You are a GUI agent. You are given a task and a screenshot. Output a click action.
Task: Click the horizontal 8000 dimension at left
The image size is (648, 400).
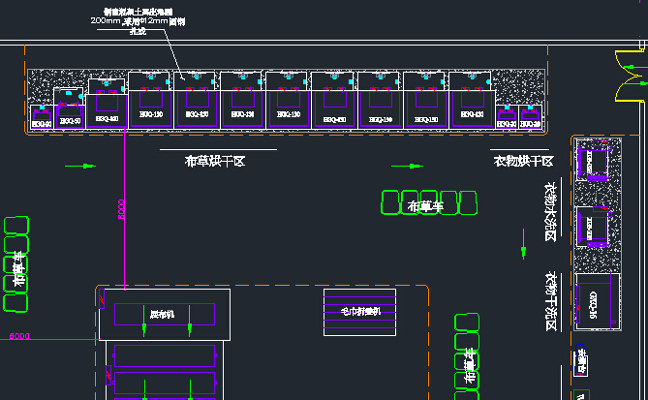(x=19, y=336)
